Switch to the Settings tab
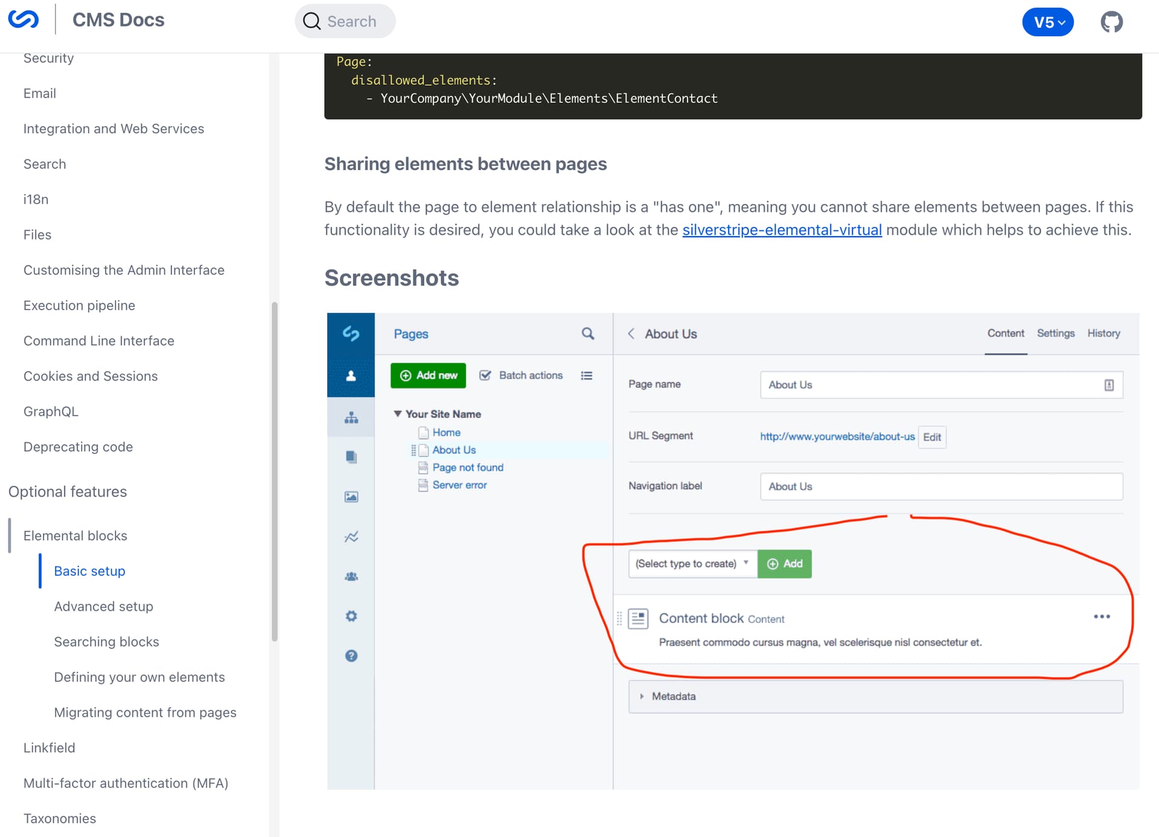This screenshot has width=1159, height=837. coord(1055,333)
